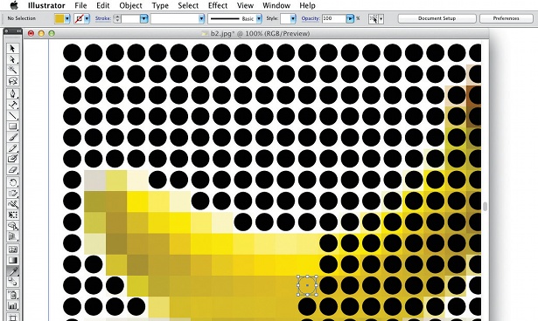
Task: Click the 'No Selection' status label
Action: click(x=22, y=18)
